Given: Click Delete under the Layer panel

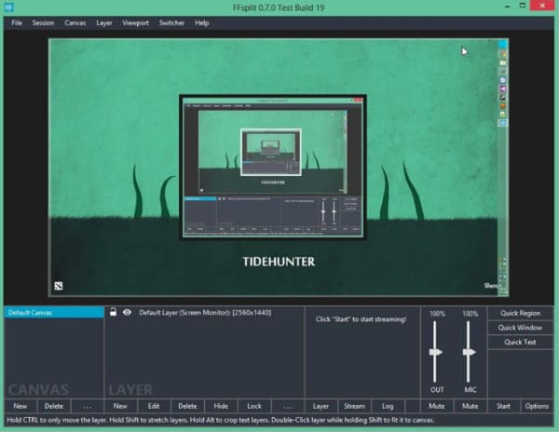Looking at the screenshot, I should pyautogui.click(x=187, y=406).
